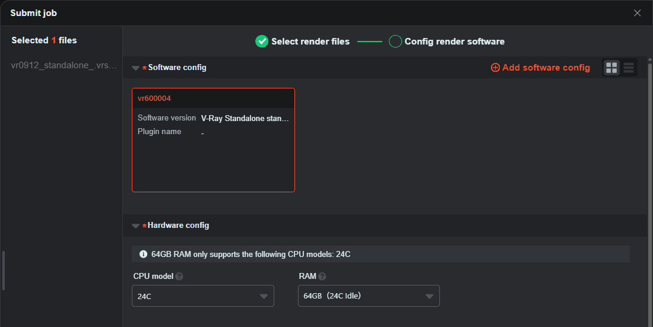This screenshot has width=653, height=327.
Task: Click the Config render software step circle
Action: pyautogui.click(x=395, y=42)
